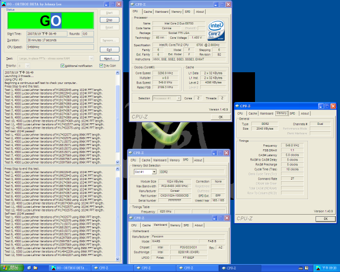This screenshot has height=272, width=340.
Task: Select About tab in CPU-Z SPD window
Action: click(x=198, y=160)
